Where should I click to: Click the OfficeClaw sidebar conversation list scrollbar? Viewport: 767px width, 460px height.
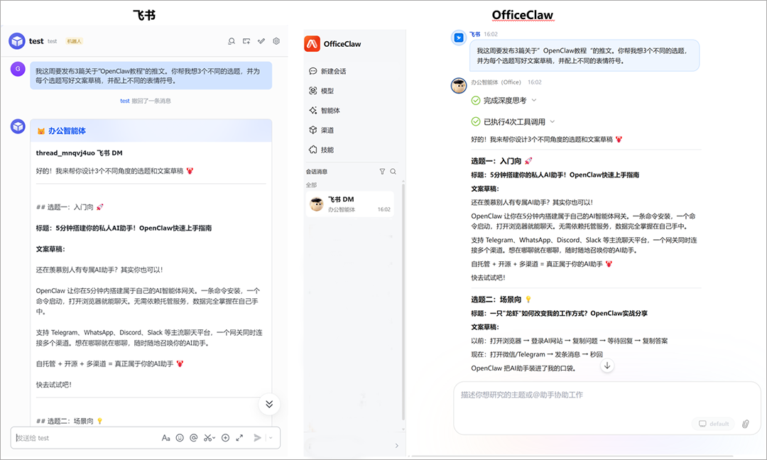[x=403, y=302]
